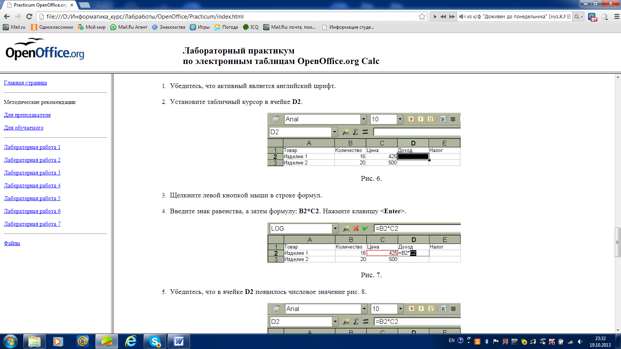Image resolution: width=621 pixels, height=349 pixels.
Task: Open the Mail.Ru Агент bookmark
Action: [x=128, y=27]
